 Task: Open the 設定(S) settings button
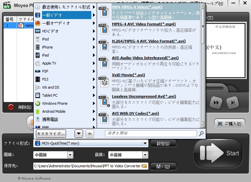coord(163,144)
